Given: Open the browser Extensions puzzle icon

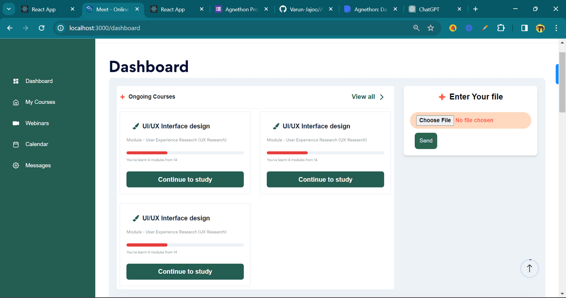Looking at the screenshot, I should (501, 28).
